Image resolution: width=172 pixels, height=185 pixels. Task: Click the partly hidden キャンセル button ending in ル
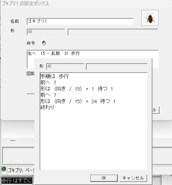tap(156, 110)
